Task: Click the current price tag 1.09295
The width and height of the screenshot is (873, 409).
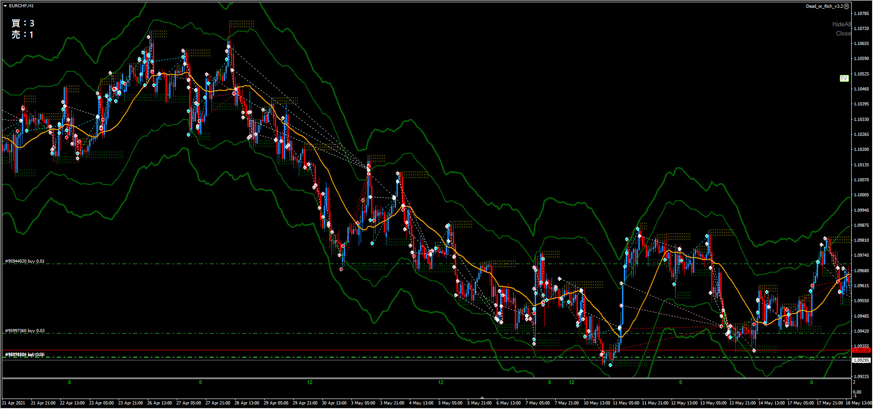Action: coord(861,360)
